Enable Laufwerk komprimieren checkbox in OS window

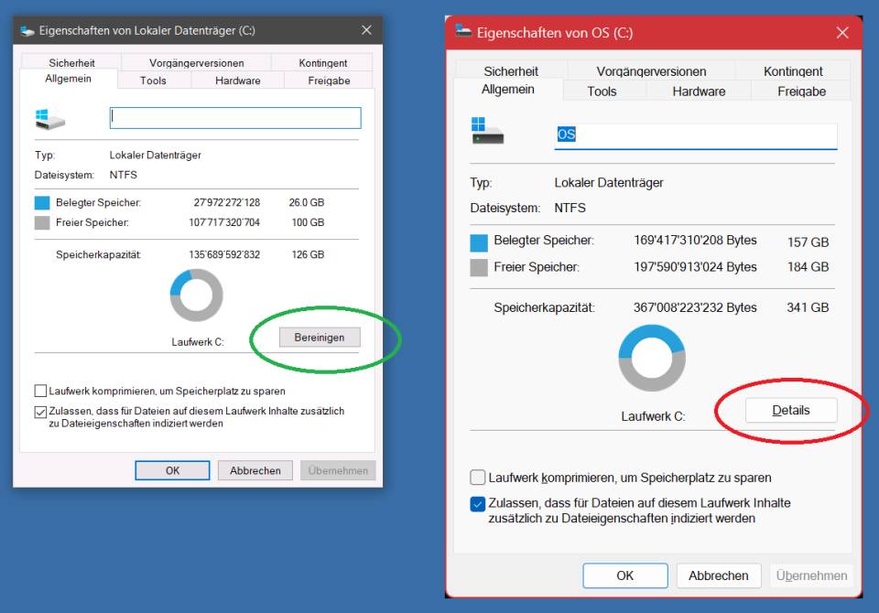(478, 478)
